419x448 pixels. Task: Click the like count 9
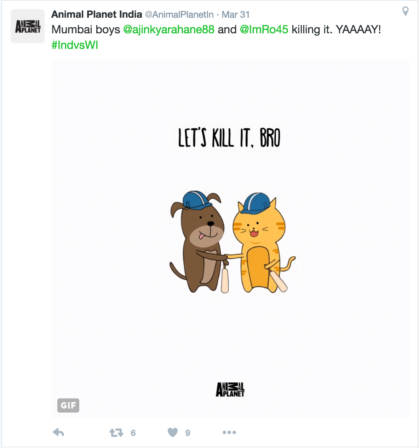188,433
